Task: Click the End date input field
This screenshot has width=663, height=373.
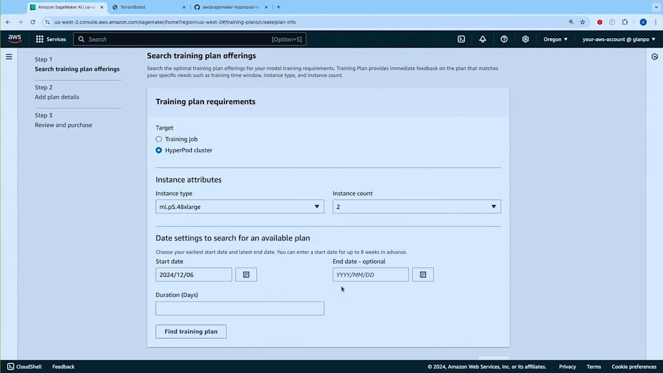Action: (x=371, y=275)
